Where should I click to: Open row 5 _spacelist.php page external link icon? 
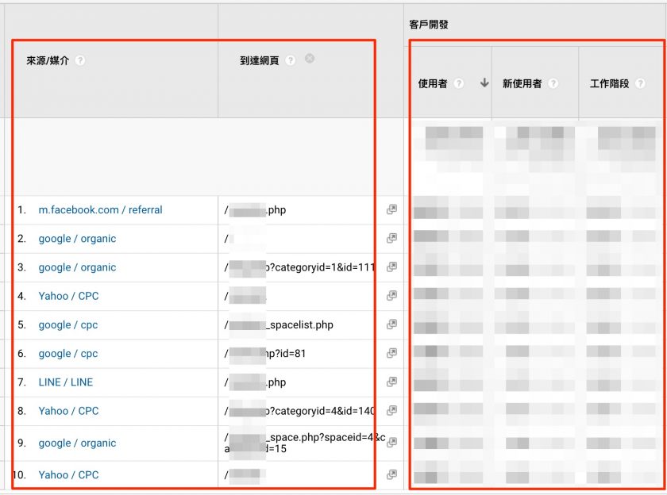click(391, 325)
